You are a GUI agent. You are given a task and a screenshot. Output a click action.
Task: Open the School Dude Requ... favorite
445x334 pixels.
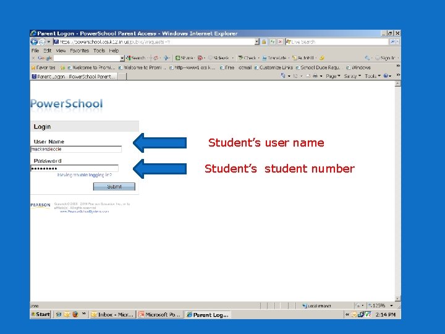(318, 67)
